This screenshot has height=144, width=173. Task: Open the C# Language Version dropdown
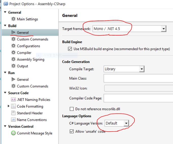(126, 123)
